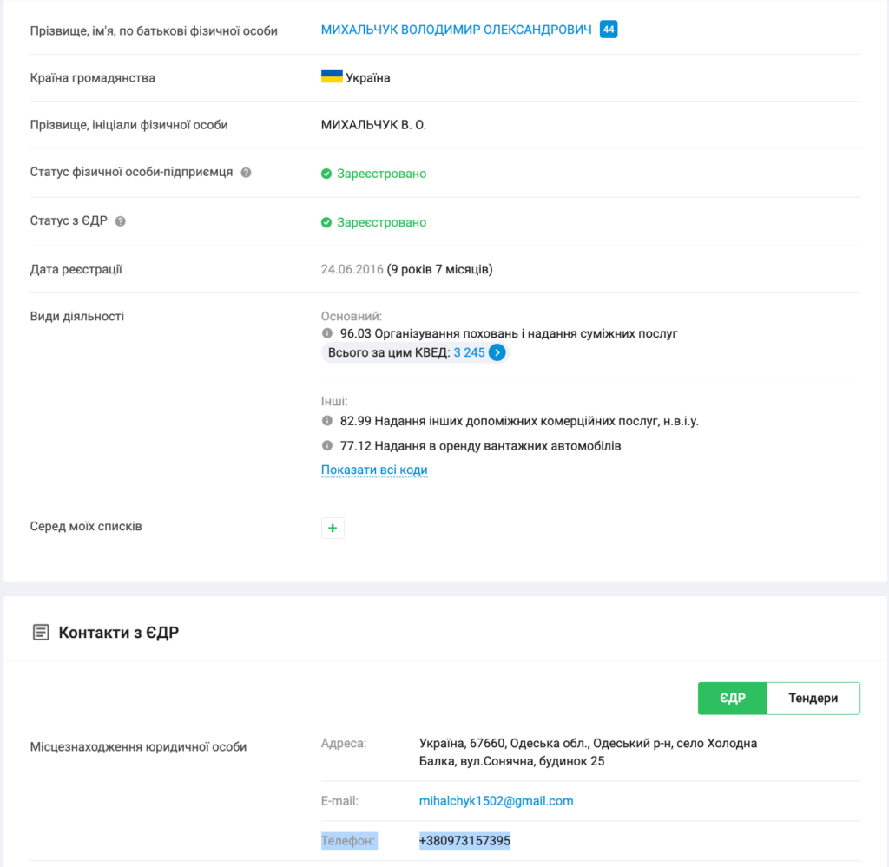Click the help icon next to Статус фізичної особи-підприємця
This screenshot has height=867, width=889.
[x=247, y=173]
